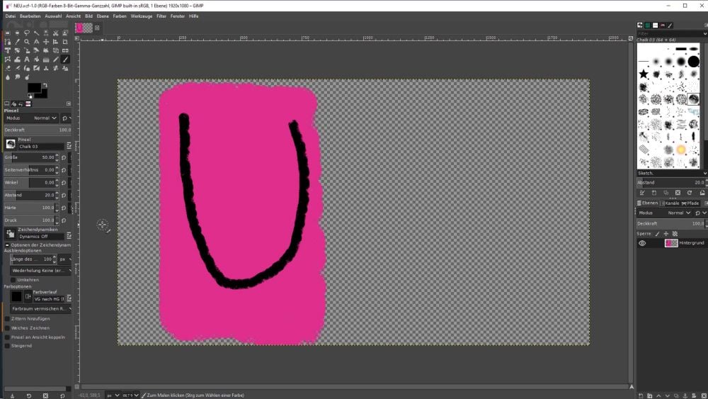
Task: Open the brush Modus Normal dropdown
Action: 41,118
